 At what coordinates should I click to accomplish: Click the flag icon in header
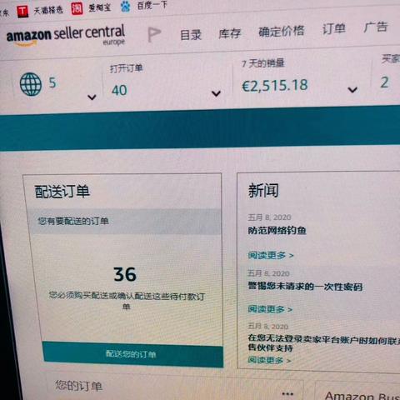tap(154, 34)
